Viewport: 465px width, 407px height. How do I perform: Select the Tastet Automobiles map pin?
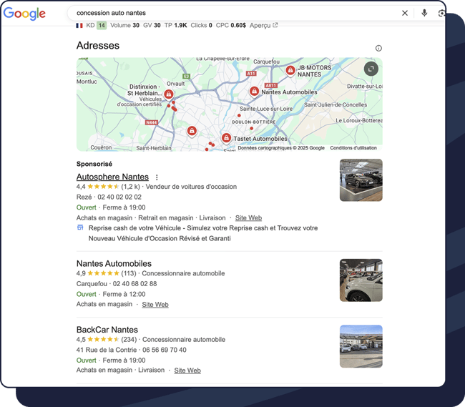(226, 138)
